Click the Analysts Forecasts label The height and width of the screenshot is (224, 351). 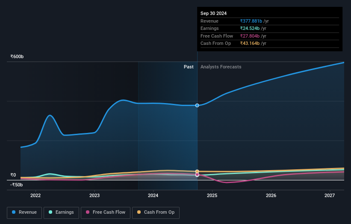pos(221,67)
